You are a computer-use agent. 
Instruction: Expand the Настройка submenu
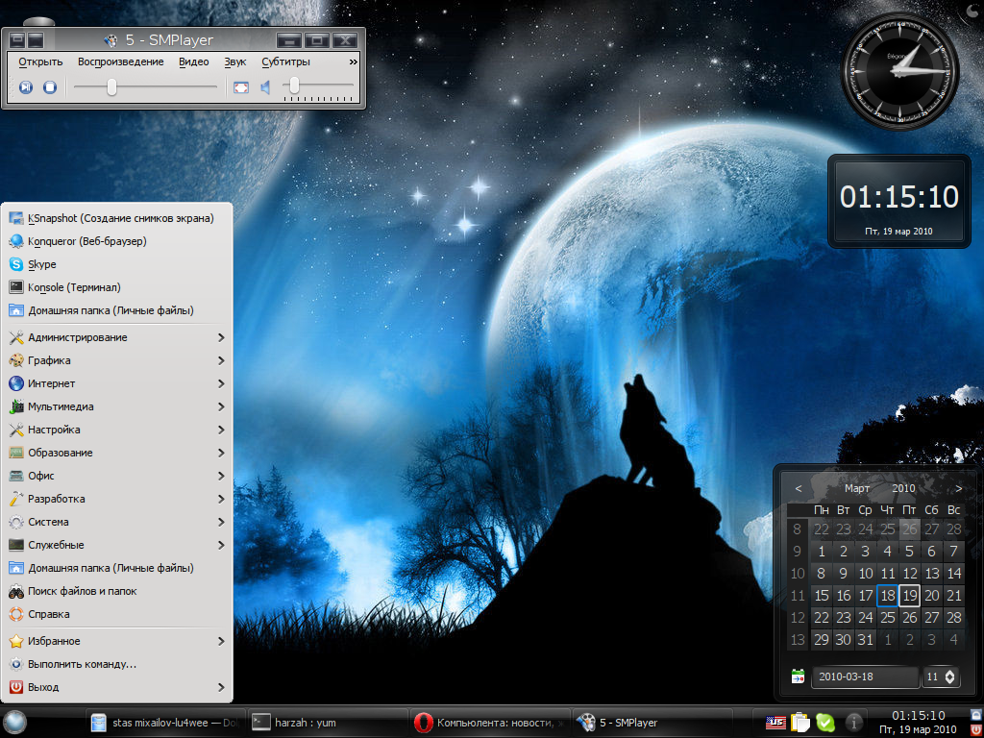tap(116, 430)
